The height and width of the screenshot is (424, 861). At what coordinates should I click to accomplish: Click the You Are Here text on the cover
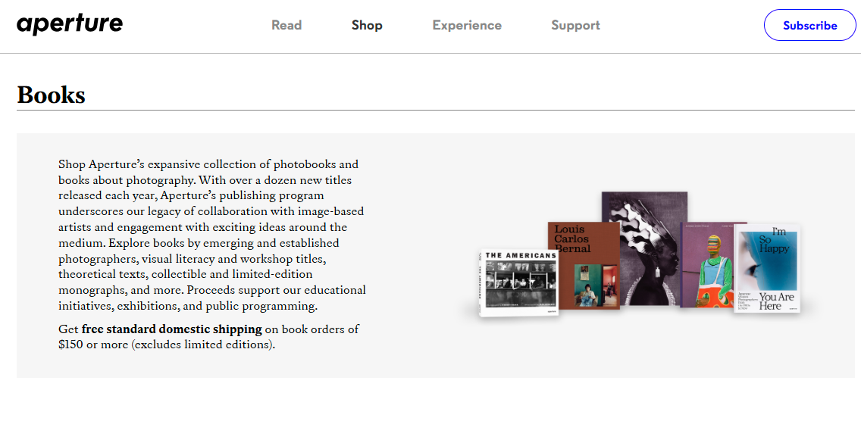click(x=777, y=301)
